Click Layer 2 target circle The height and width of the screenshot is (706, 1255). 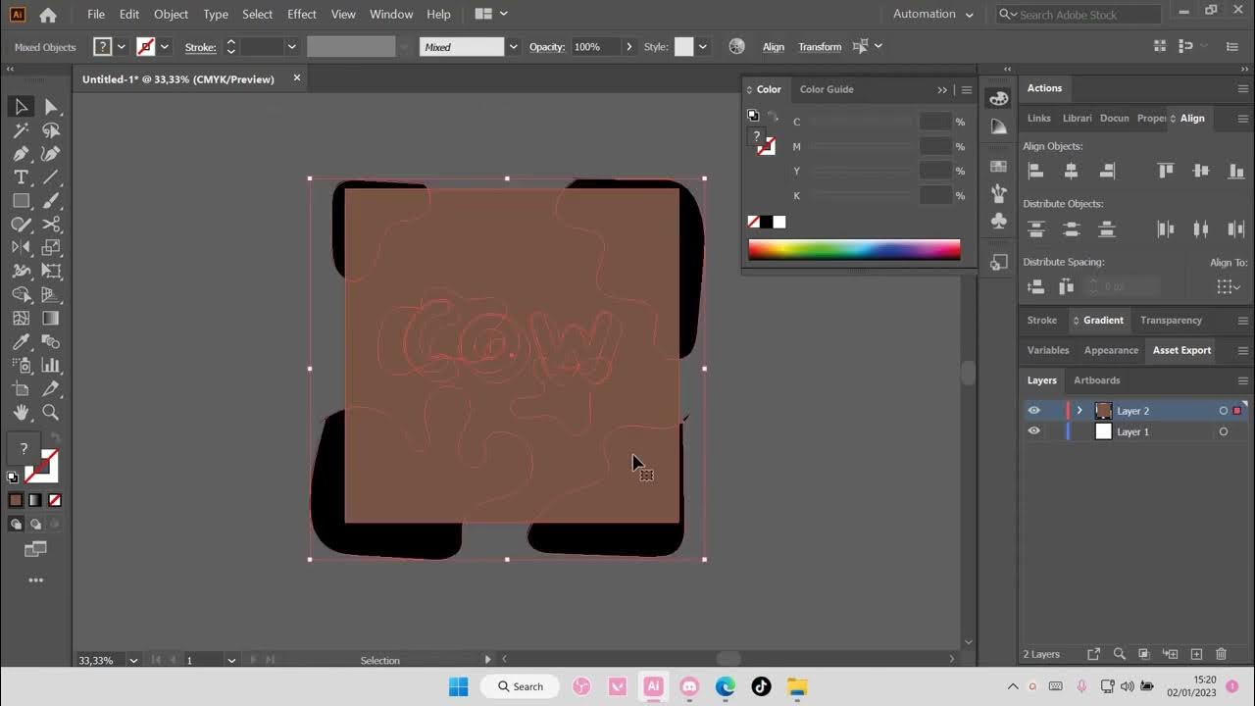(x=1223, y=411)
